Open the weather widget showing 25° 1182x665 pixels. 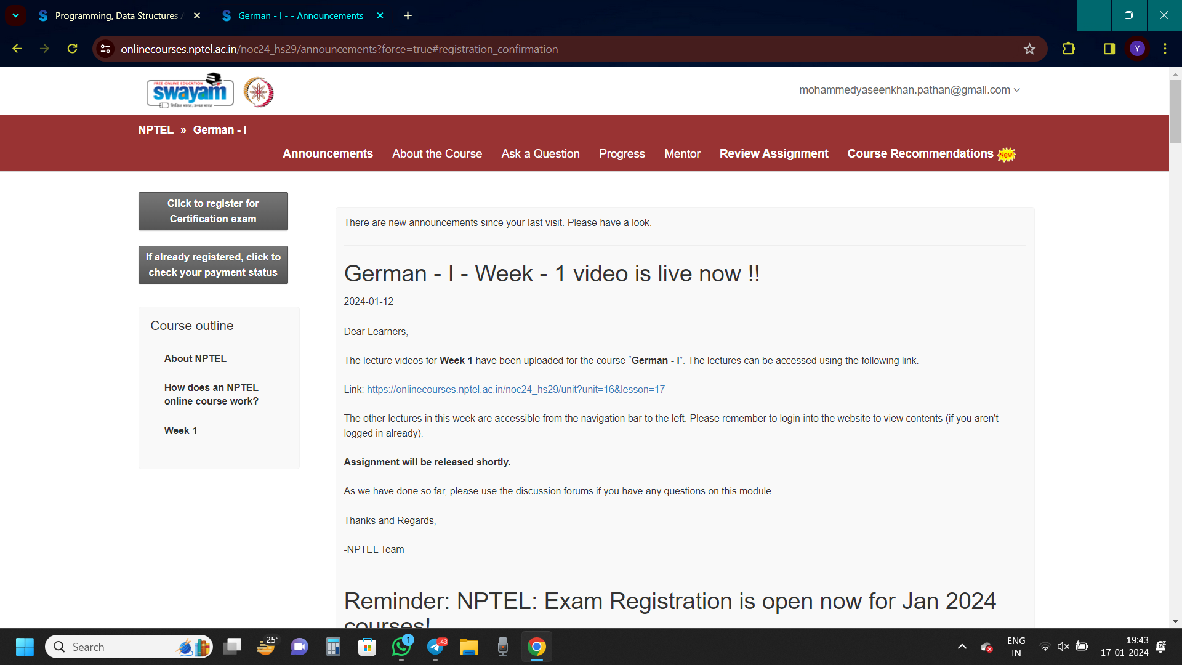(267, 647)
